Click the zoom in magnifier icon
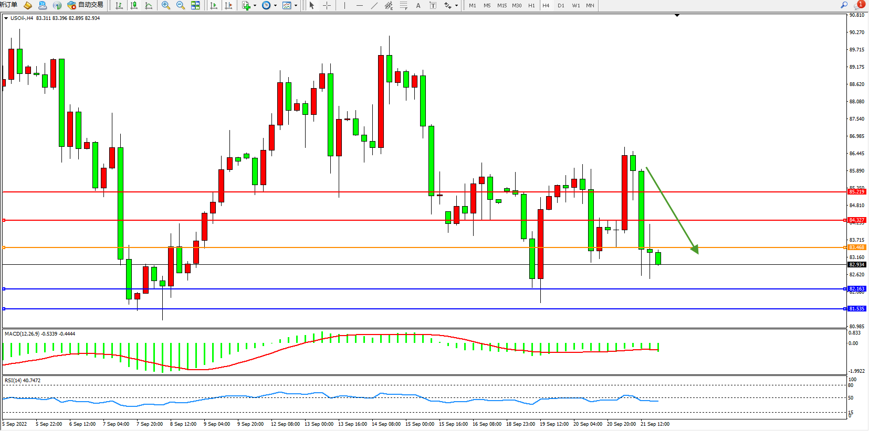This screenshot has width=869, height=431. click(x=166, y=5)
